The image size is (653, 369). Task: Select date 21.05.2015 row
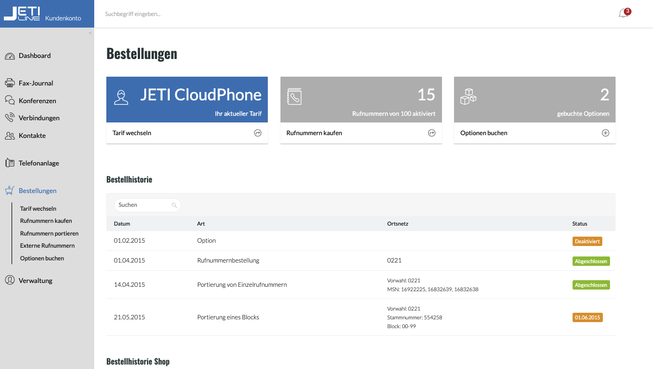pos(129,317)
